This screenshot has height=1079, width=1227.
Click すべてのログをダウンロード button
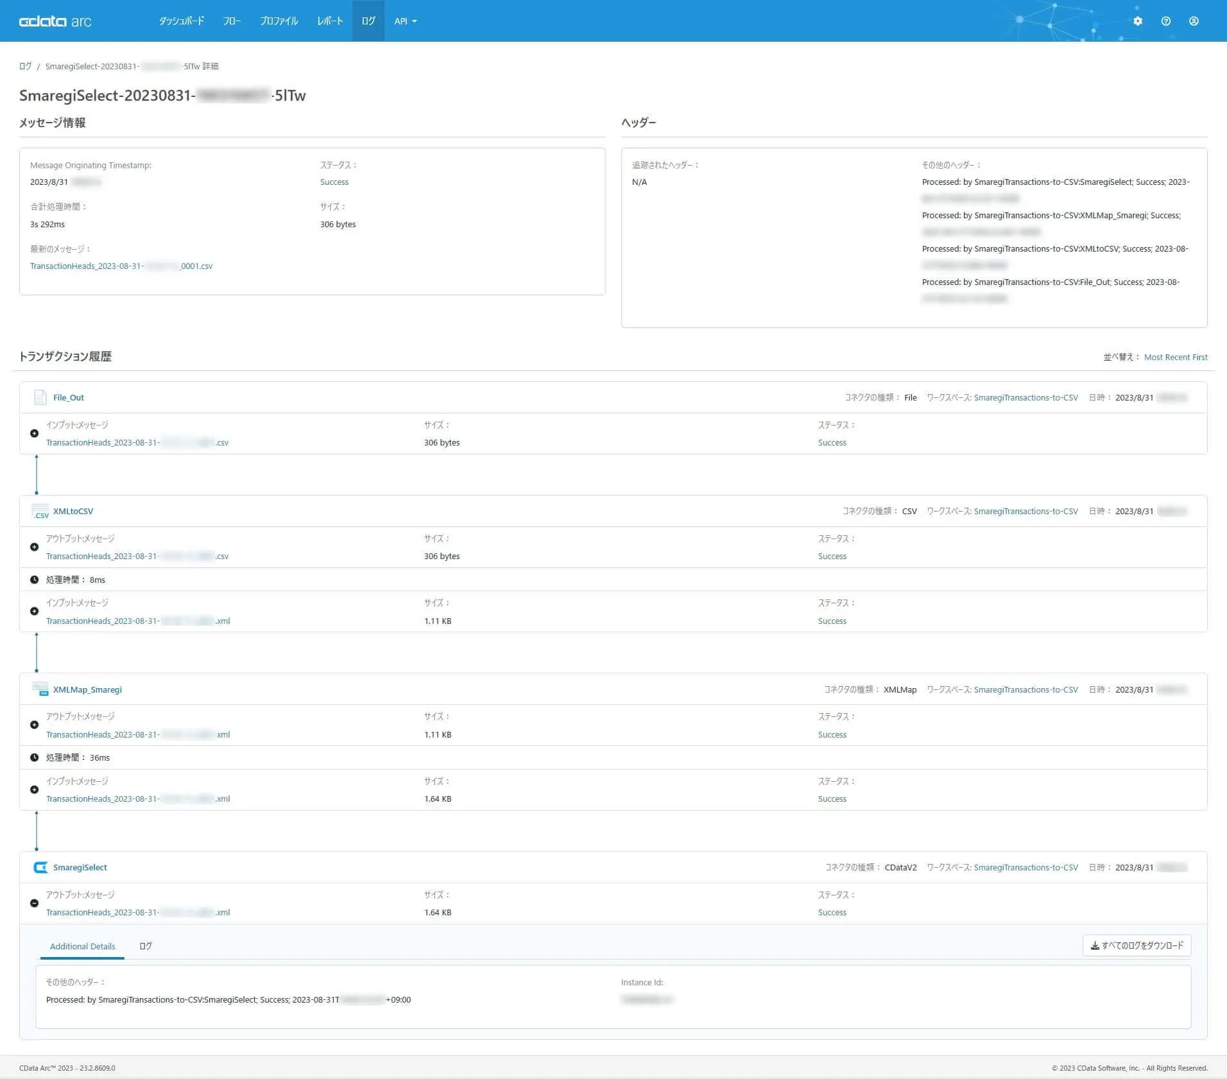pos(1136,945)
